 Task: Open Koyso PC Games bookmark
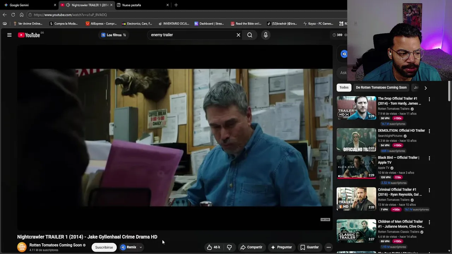click(318, 24)
